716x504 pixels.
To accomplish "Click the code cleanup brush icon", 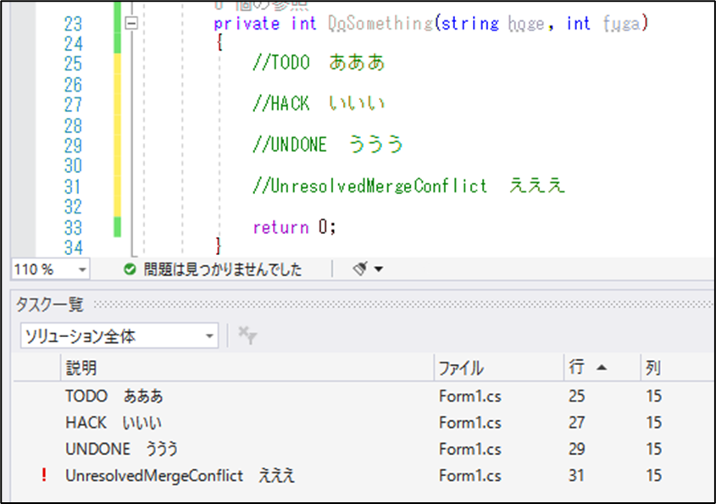I will point(360,269).
